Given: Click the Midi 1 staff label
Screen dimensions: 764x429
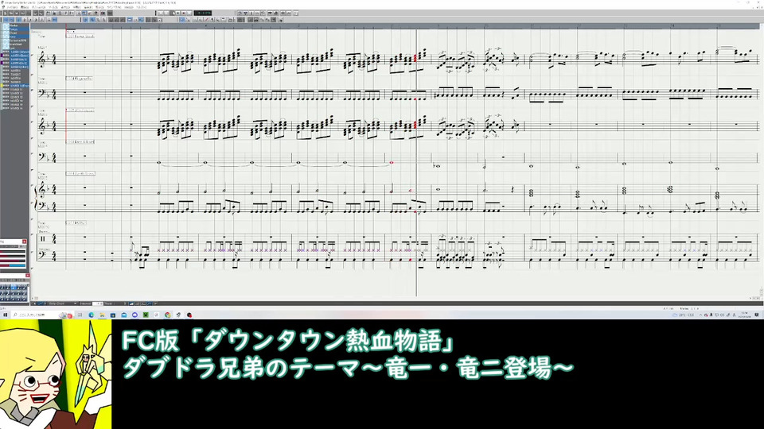Looking at the screenshot, I should 42,48.
